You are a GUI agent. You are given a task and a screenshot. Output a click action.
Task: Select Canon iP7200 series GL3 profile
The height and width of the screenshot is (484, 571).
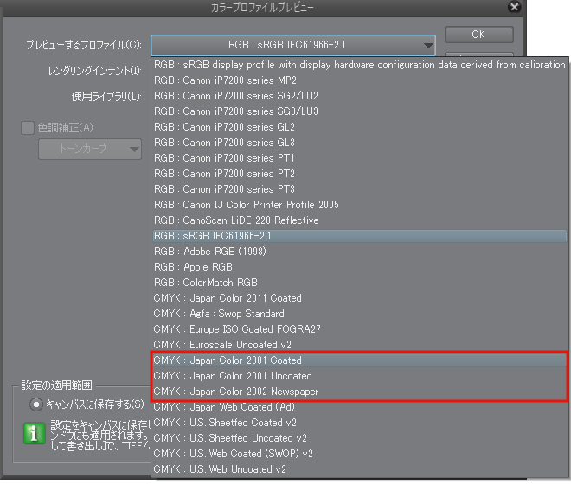click(x=359, y=143)
